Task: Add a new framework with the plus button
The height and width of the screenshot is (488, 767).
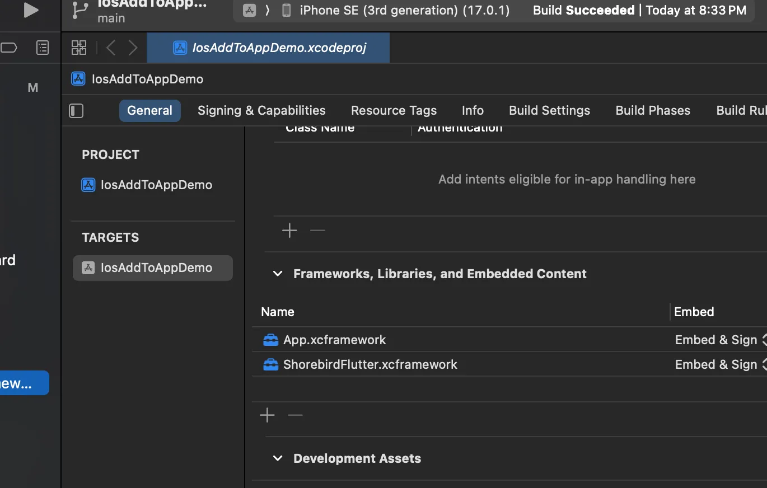Action: point(267,415)
